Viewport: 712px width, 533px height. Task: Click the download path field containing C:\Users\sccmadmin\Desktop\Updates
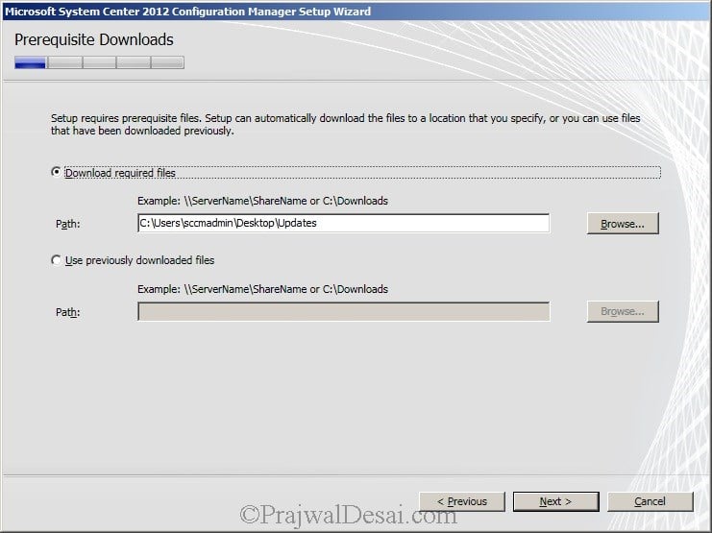coord(343,223)
